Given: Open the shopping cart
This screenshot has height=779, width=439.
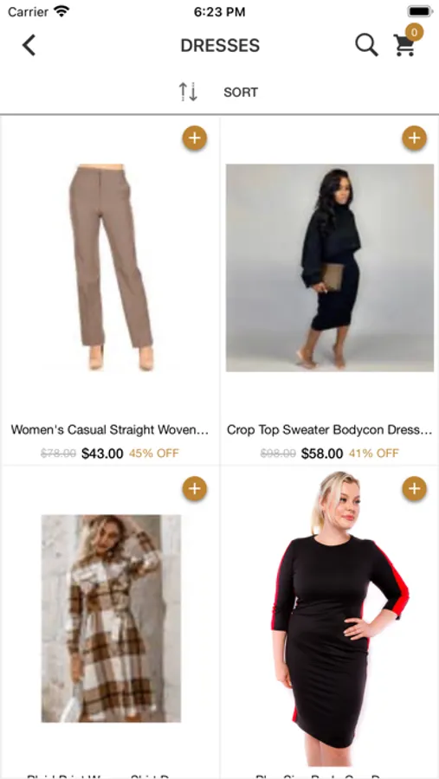Looking at the screenshot, I should click(x=404, y=45).
